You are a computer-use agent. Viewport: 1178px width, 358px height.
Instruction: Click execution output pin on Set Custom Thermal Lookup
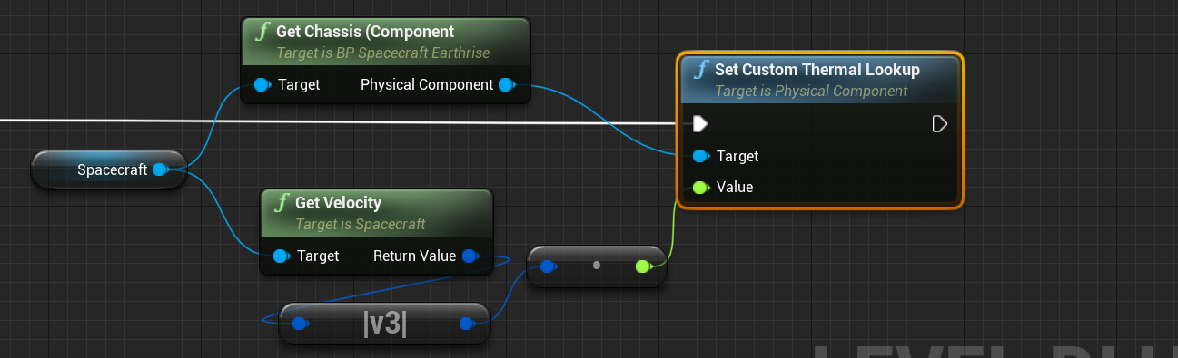[940, 123]
